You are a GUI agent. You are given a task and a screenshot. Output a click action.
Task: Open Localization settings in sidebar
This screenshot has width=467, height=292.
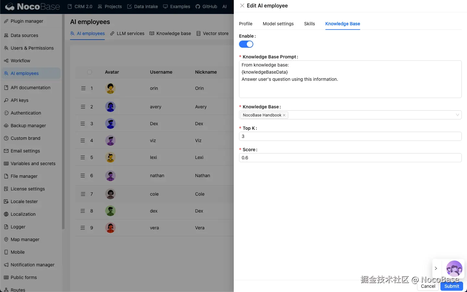[x=23, y=214]
